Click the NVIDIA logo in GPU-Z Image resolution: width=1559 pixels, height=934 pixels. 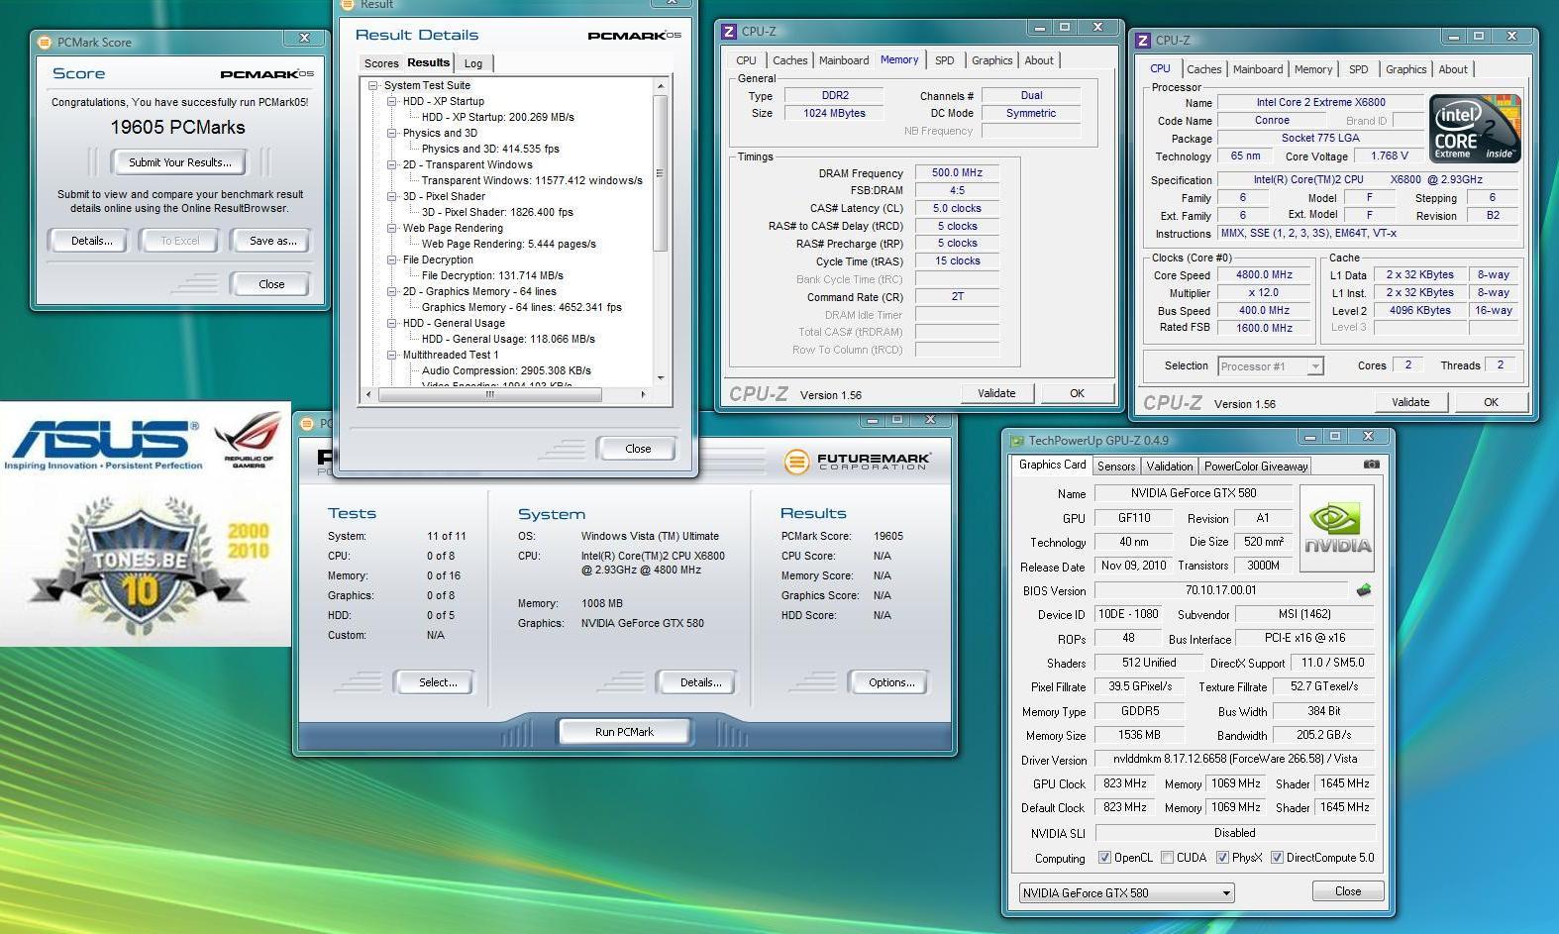pos(1337,528)
